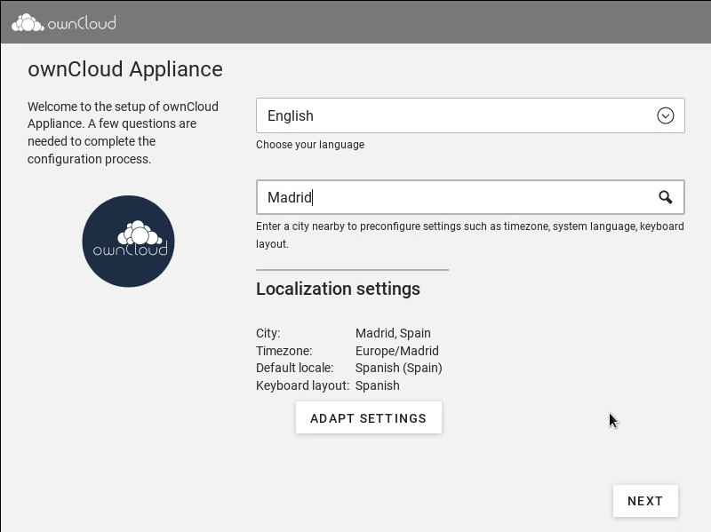Select the 'Spanish (Spain)' default locale value
This screenshot has height=532, width=711.
coord(398,368)
